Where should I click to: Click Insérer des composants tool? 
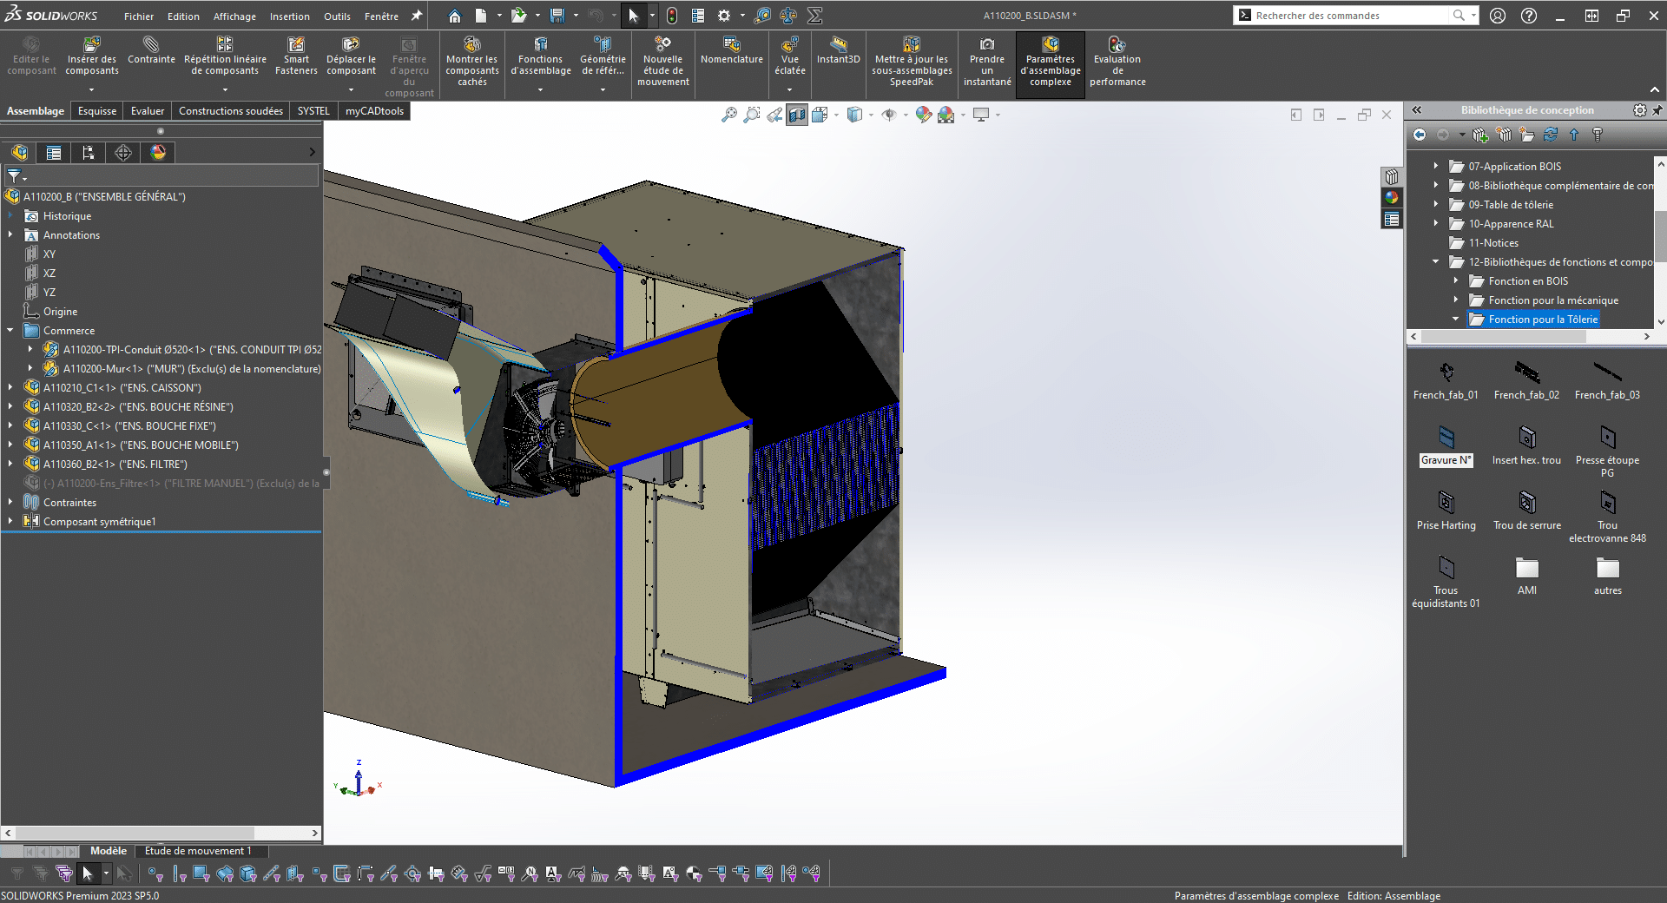(91, 56)
